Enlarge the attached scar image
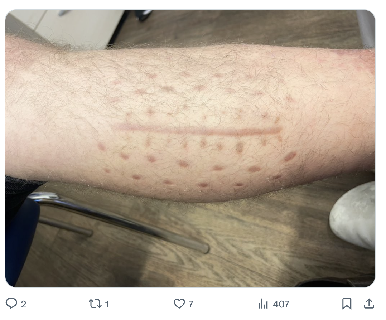The image size is (386, 320). (190, 149)
